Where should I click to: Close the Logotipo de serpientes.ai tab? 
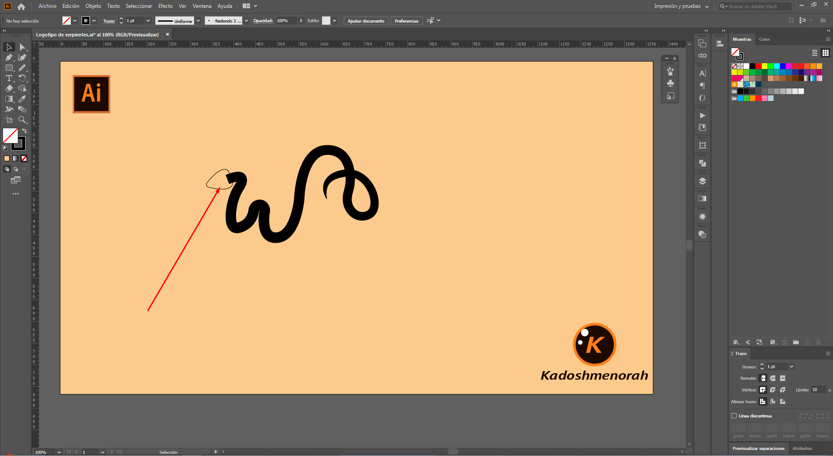tap(168, 34)
